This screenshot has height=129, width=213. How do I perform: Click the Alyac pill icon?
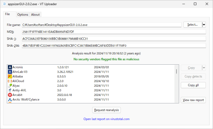10,86
